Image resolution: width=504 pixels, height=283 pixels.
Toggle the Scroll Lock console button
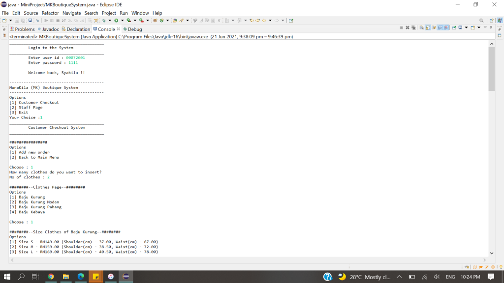[x=427, y=28]
